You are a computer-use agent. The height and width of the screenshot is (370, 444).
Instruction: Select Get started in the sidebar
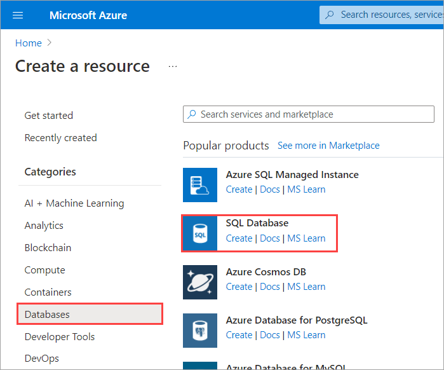(x=49, y=116)
